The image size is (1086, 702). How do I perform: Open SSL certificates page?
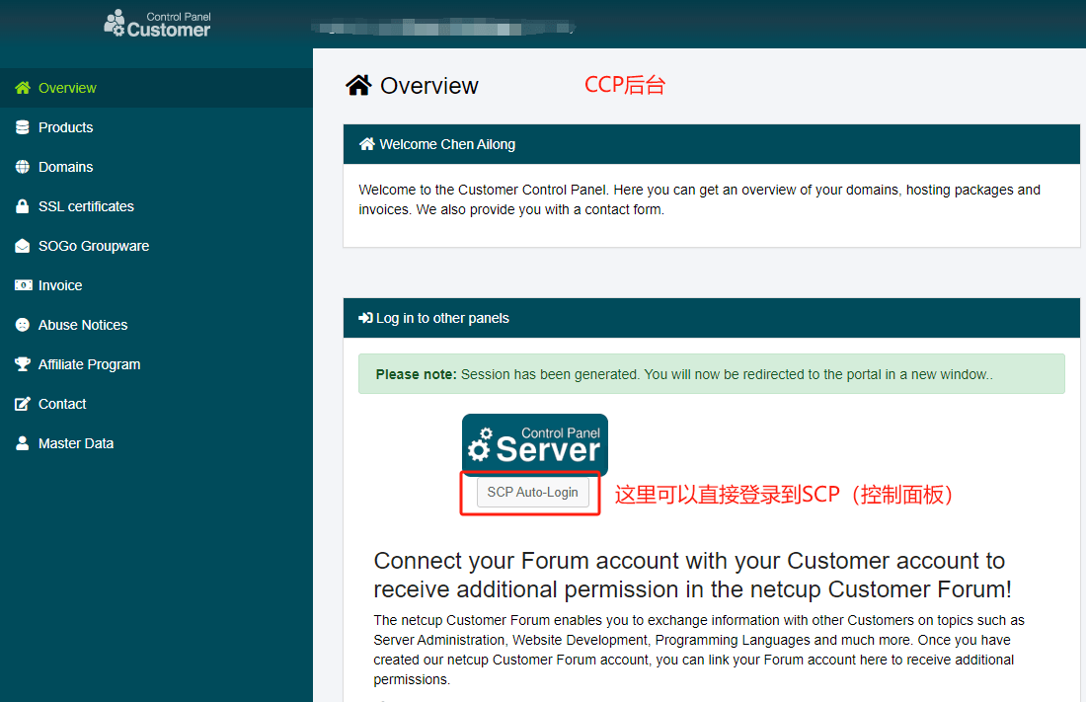86,206
